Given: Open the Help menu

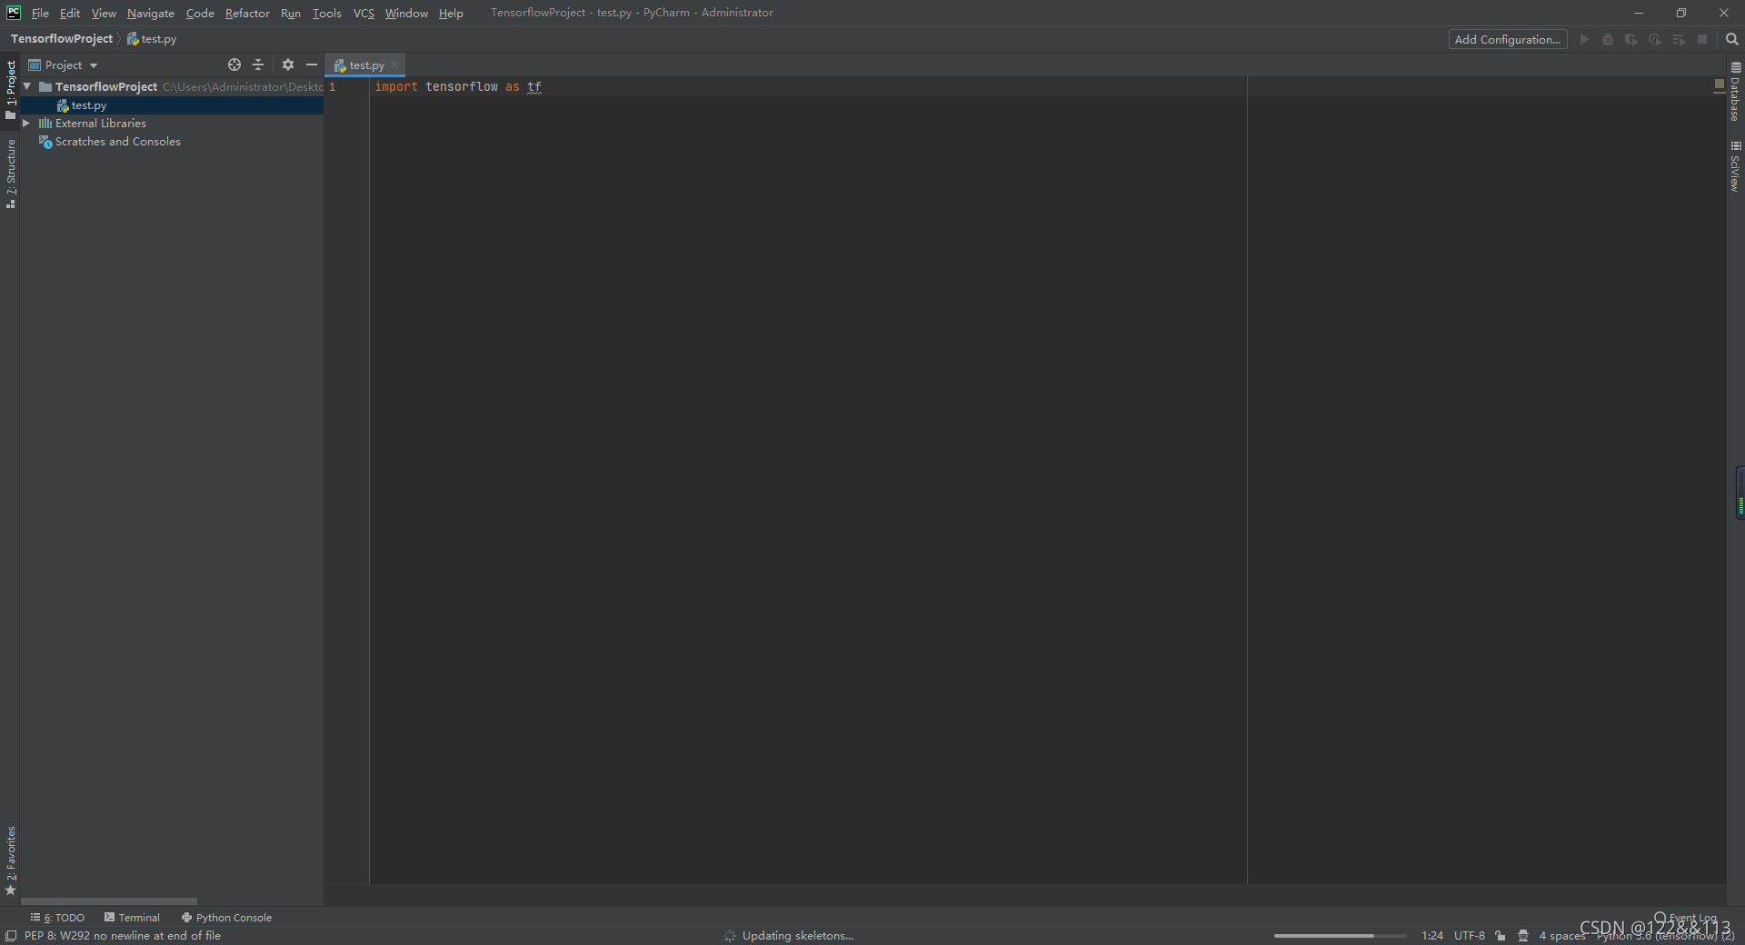Looking at the screenshot, I should (x=451, y=13).
